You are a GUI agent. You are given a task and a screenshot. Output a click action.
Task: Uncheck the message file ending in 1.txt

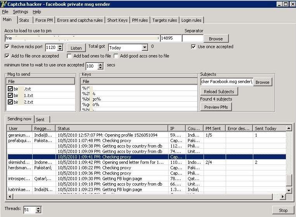(10, 95)
